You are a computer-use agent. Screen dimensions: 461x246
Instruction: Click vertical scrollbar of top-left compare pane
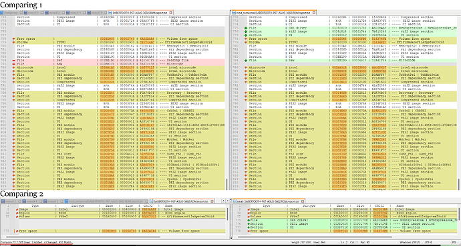(227, 103)
